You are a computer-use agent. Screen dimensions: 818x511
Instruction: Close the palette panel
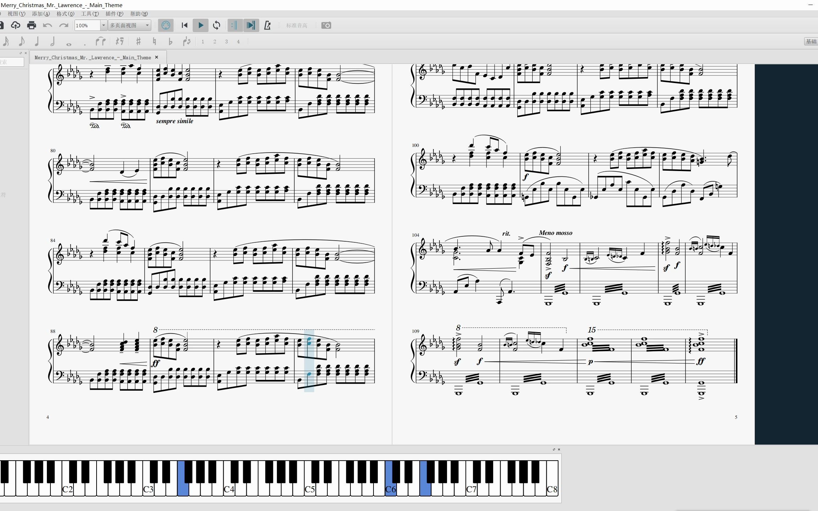click(26, 53)
